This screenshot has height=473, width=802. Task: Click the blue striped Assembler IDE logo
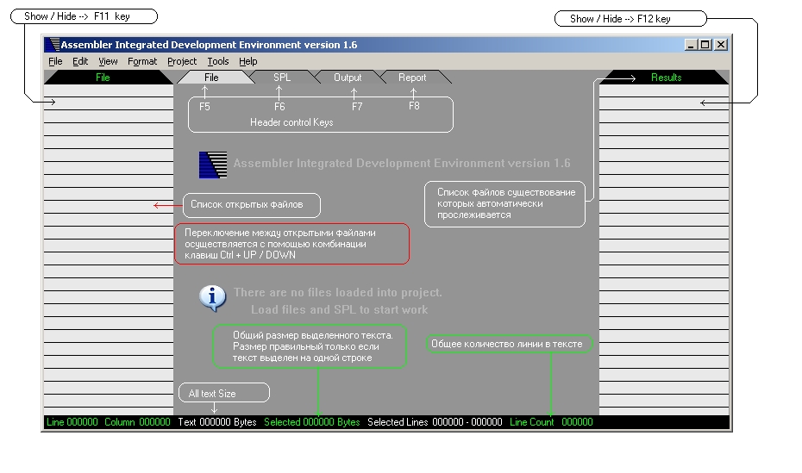pos(213,165)
